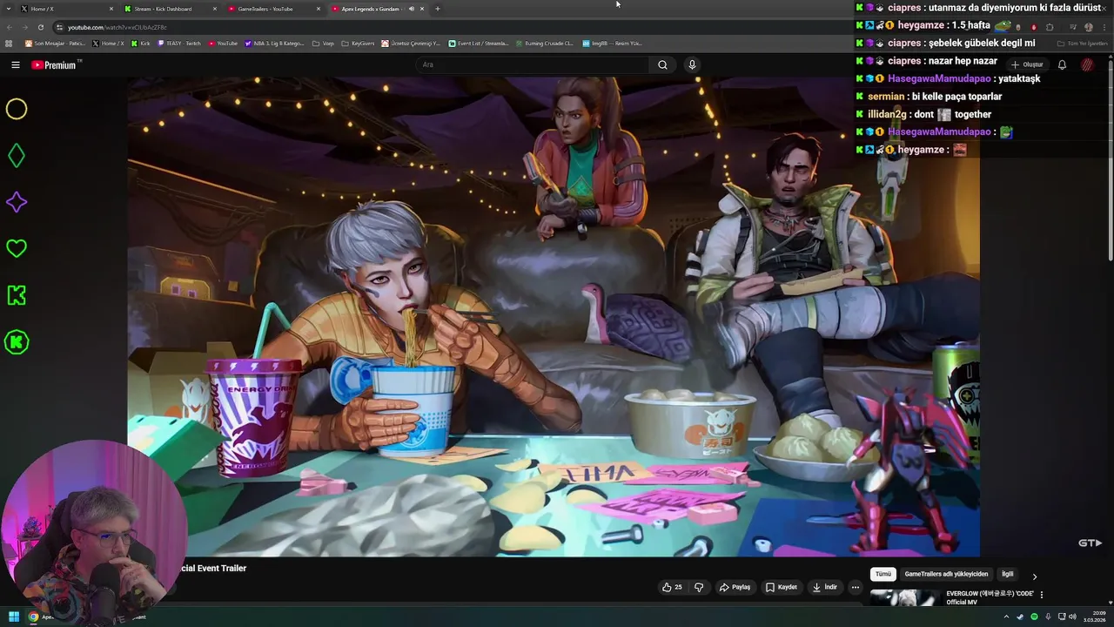Image resolution: width=1114 pixels, height=627 pixels.
Task: Open the taskbar volume icon
Action: 1072,617
